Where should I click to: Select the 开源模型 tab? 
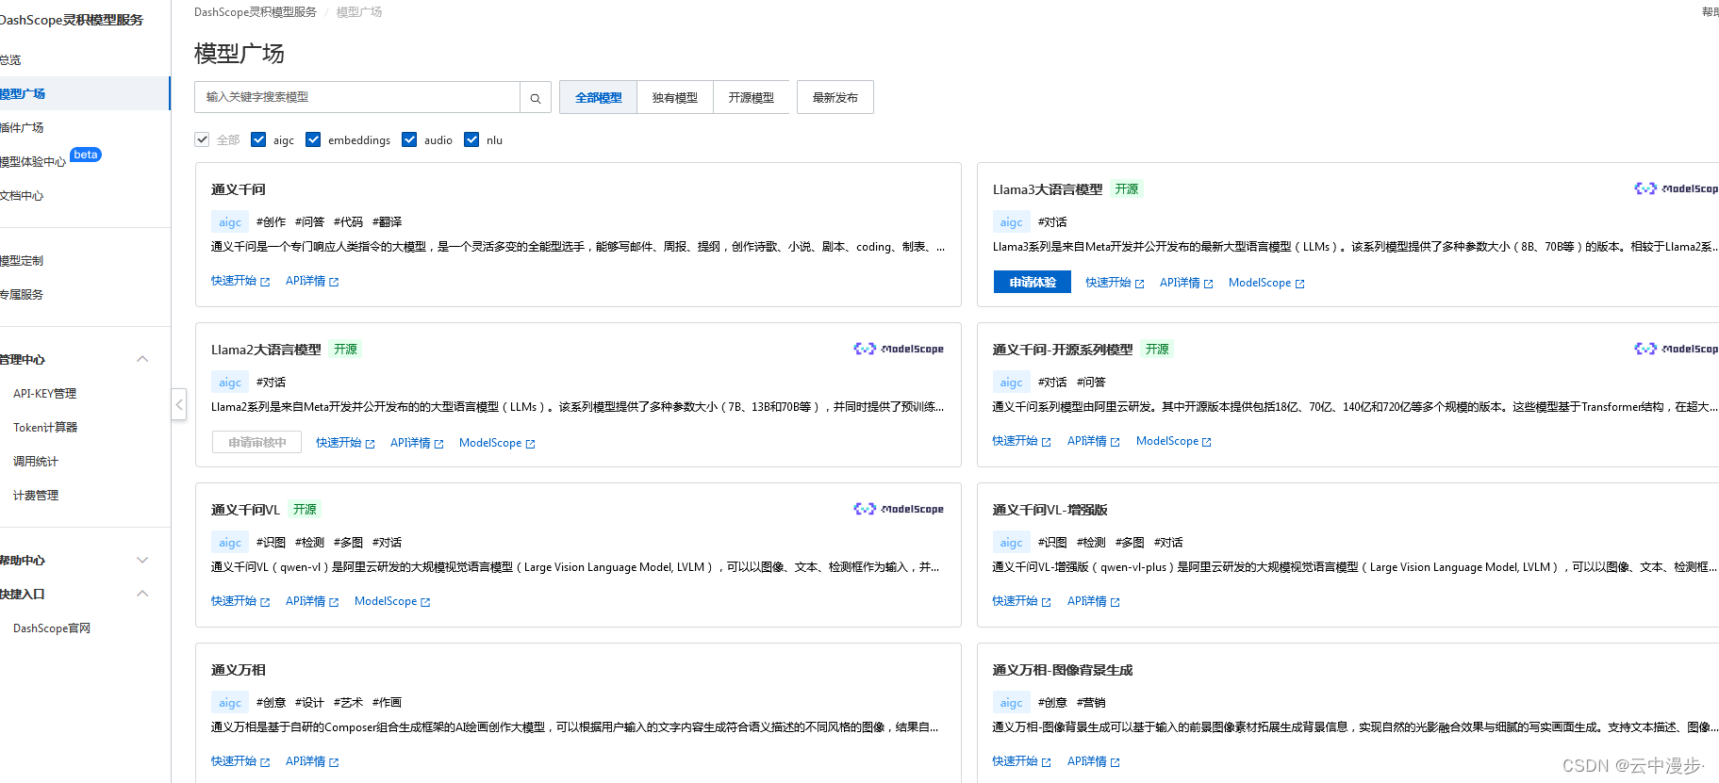752,97
